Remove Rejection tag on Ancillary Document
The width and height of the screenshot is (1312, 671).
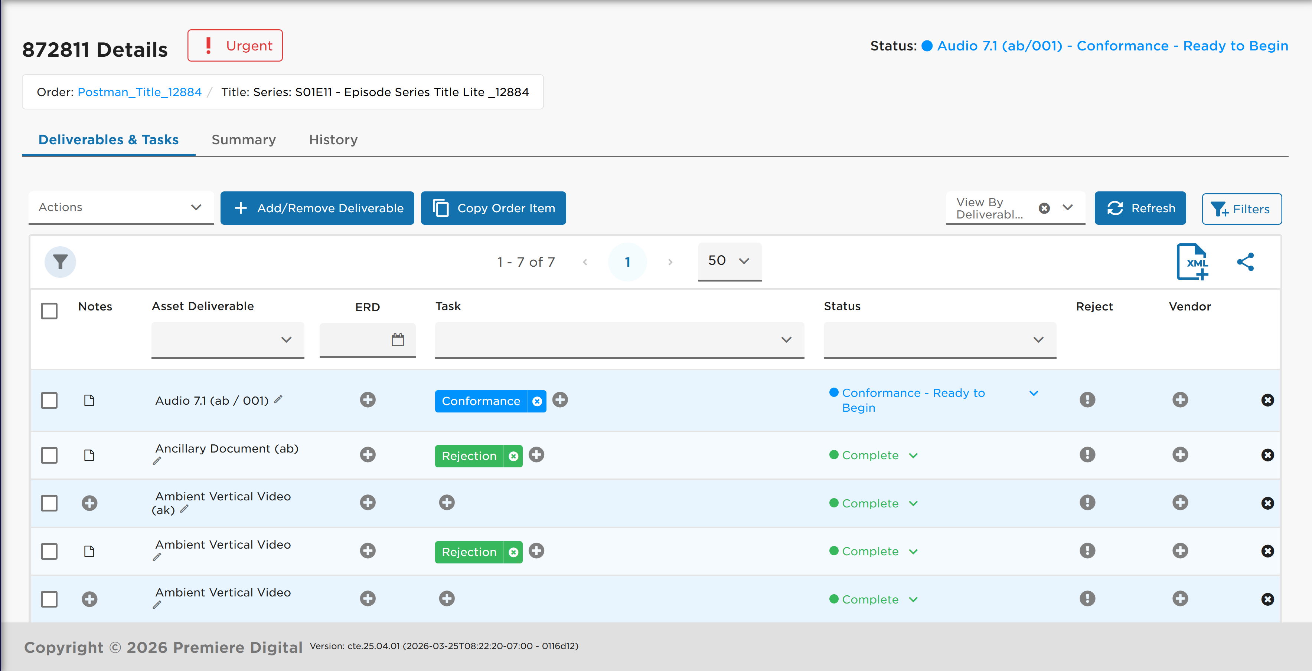tap(513, 456)
